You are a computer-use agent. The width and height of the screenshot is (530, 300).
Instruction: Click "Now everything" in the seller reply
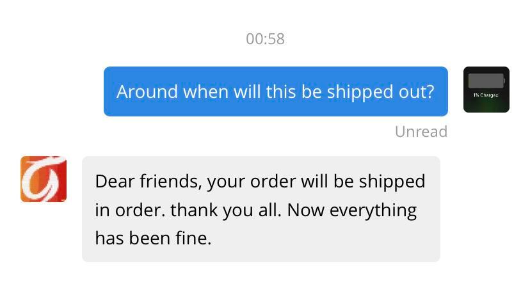point(352,210)
